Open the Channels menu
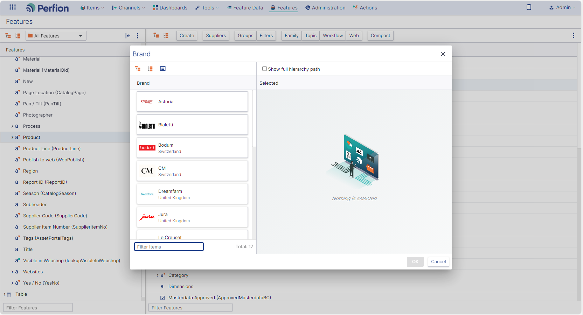Viewport: 583px width, 315px height. coord(128,8)
